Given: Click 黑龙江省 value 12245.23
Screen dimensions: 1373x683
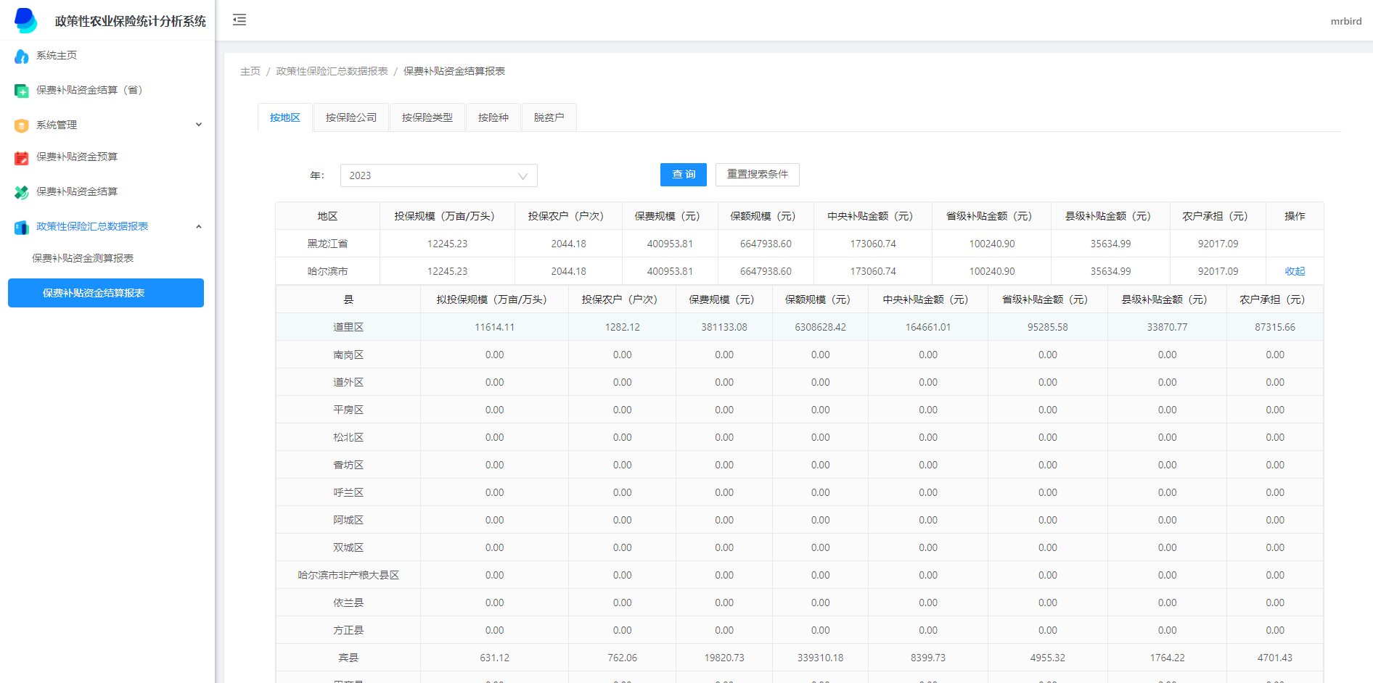Looking at the screenshot, I should pos(448,244).
